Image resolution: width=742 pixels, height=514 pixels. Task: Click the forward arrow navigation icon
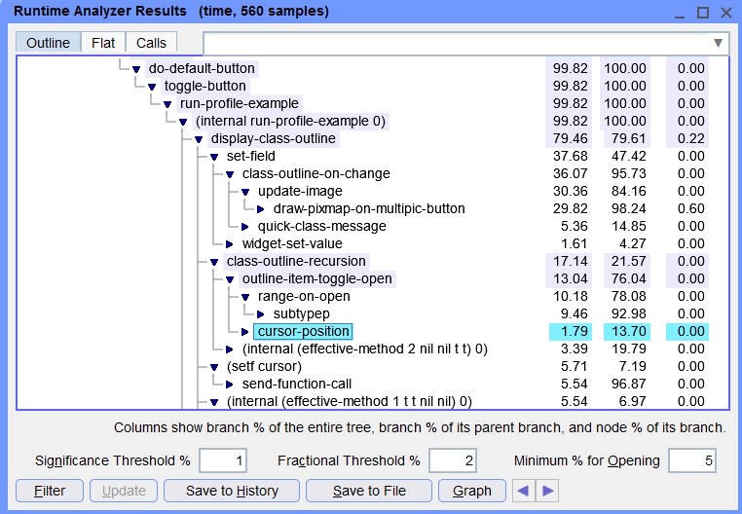[x=548, y=491]
